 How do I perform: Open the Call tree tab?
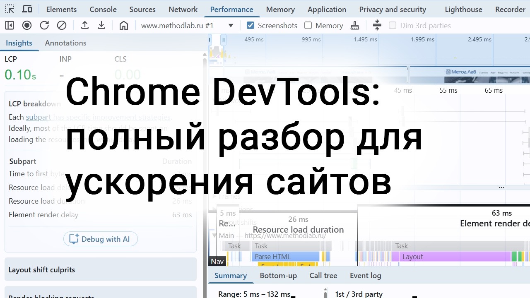[x=323, y=275]
